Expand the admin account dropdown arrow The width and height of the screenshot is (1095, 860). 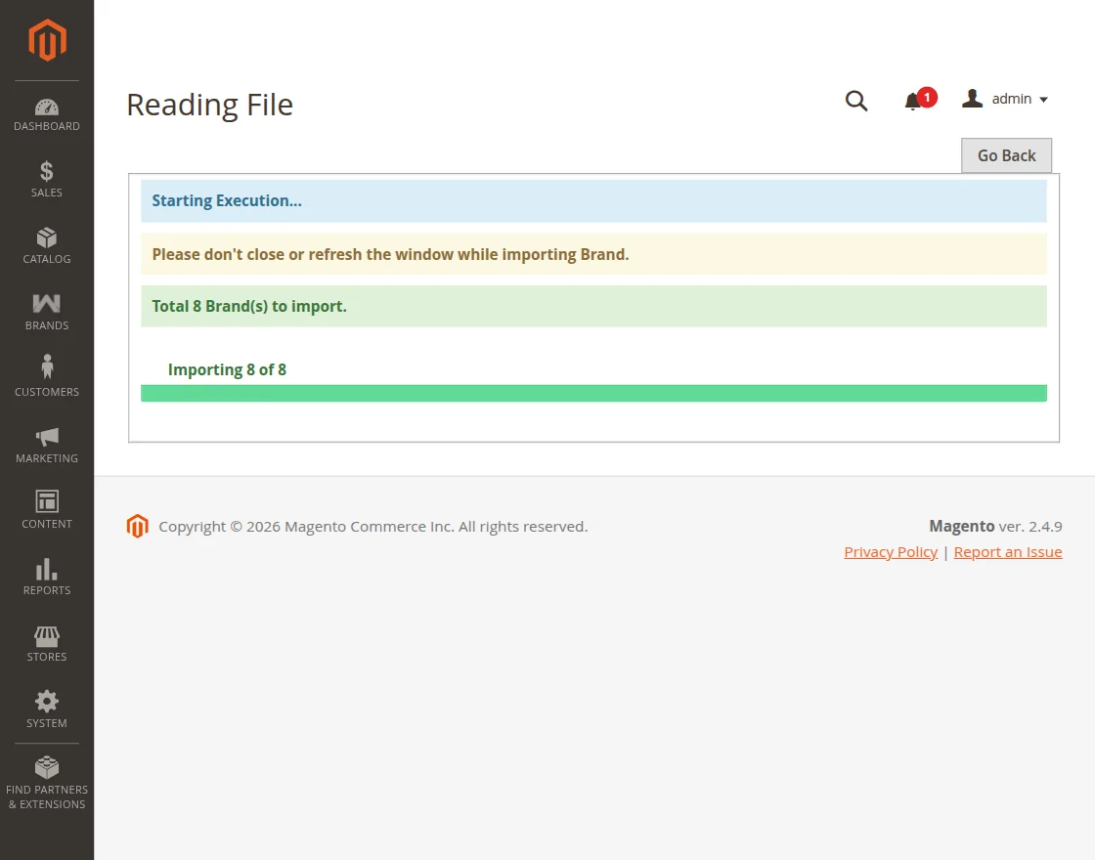pos(1043,100)
